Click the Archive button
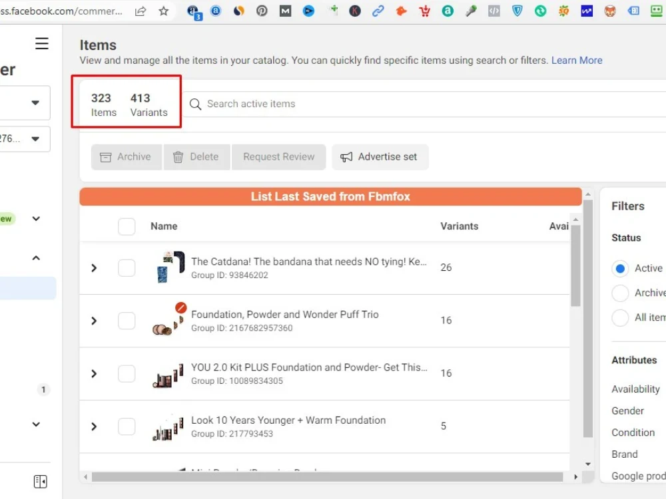The width and height of the screenshot is (666, 499). [127, 157]
